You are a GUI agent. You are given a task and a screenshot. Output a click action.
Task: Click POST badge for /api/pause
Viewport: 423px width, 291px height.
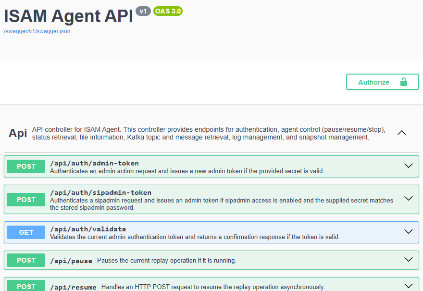click(x=26, y=260)
